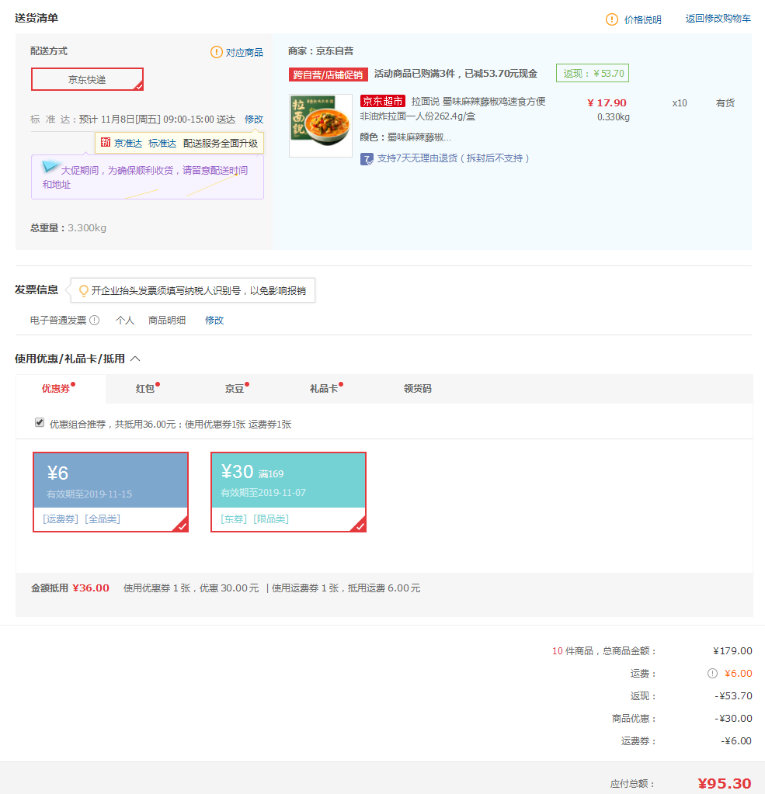
Task: Click the 京东超市 red label
Action: [382, 101]
